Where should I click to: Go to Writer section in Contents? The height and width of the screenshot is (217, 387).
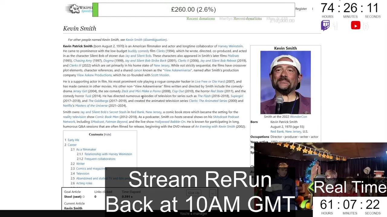pos(80,164)
